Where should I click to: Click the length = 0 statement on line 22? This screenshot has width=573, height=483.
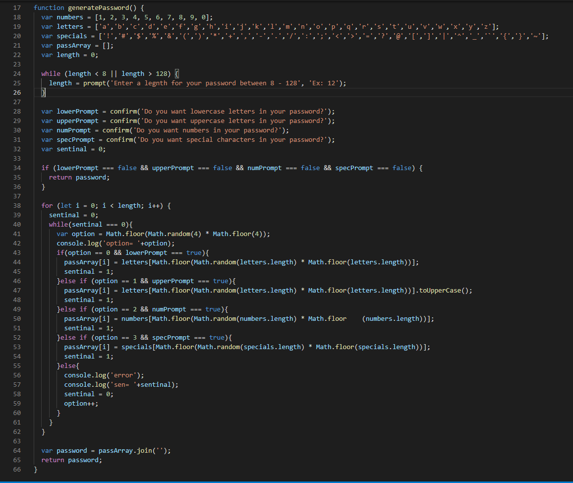point(77,55)
